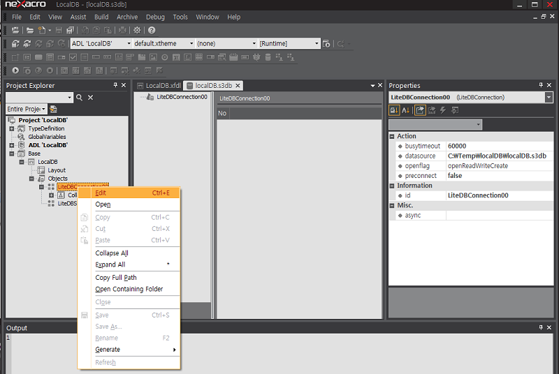Screen dimensions: 559x374
Task: Expand the ADL 'LocalDB' tree node
Action: (x=12, y=145)
